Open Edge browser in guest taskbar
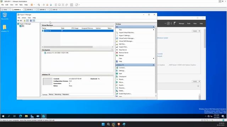The image size is (227, 127). [x=21, y=116]
